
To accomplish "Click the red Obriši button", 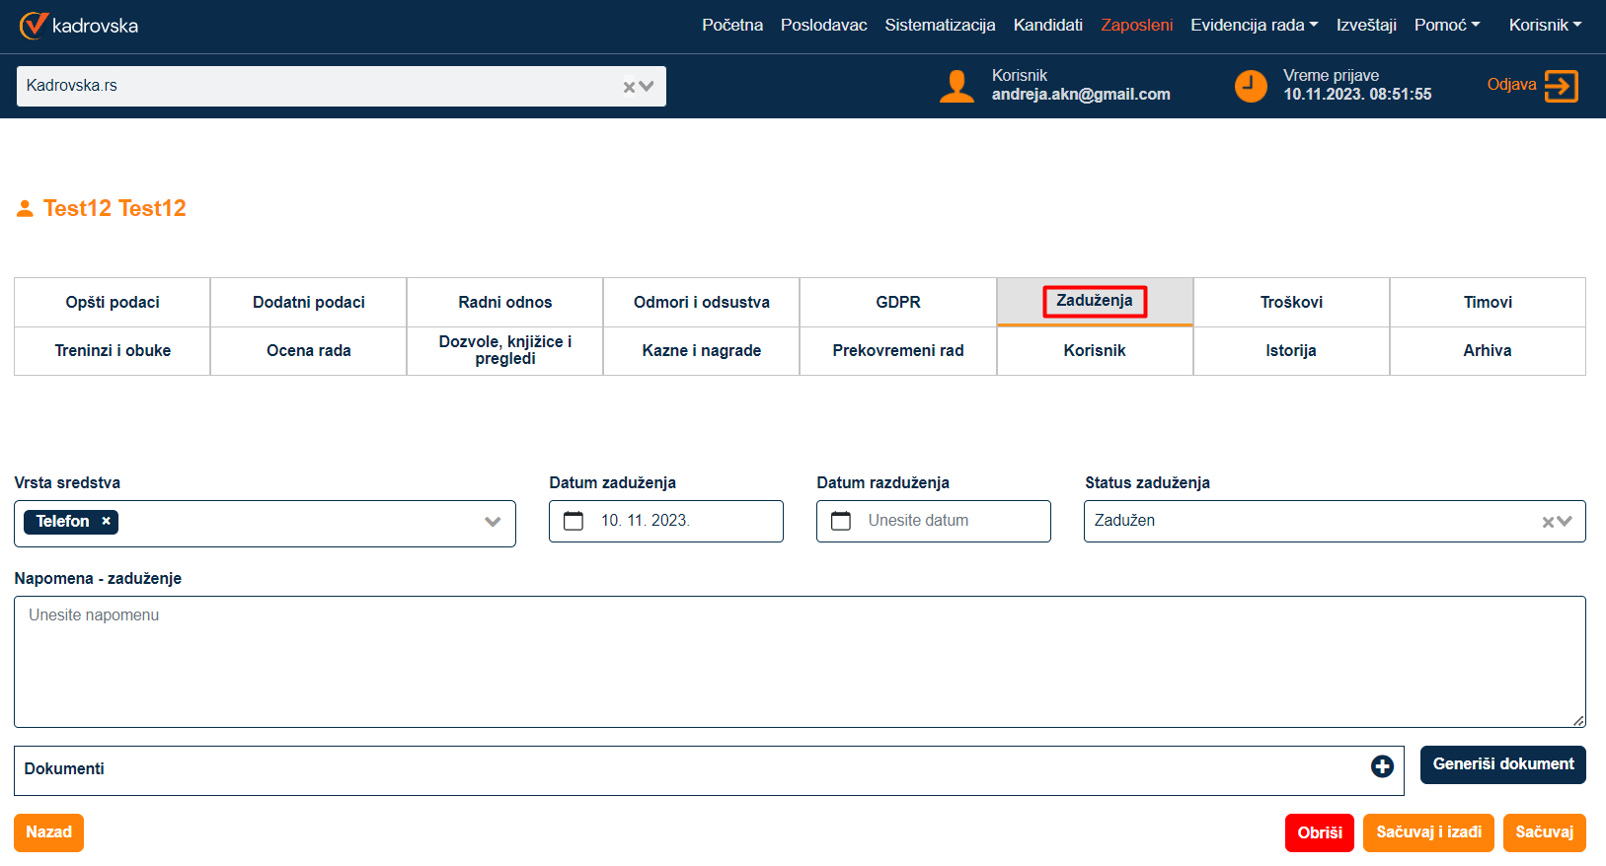I will 1319,832.
